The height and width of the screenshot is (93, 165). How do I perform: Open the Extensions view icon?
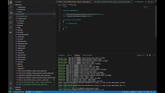[11, 22]
